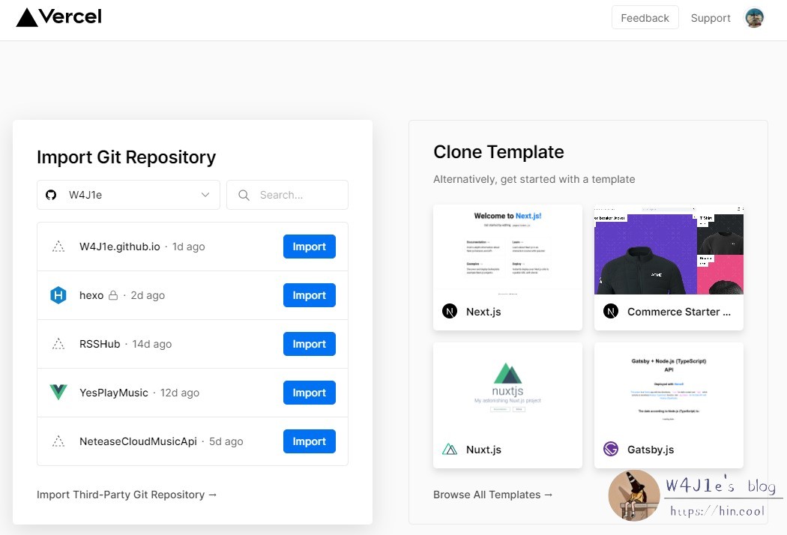Click the Vue logo beside YesPlayMusic
This screenshot has height=535, width=787.
(x=58, y=392)
